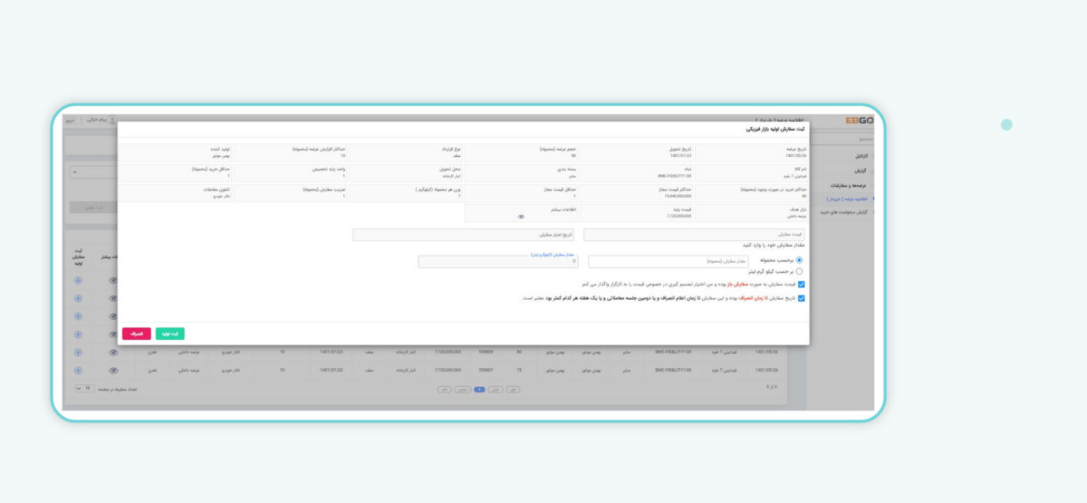The image size is (1087, 503).
Task: Select the بر حسب کیلو گرم/لیتر radio option
Action: point(799,271)
